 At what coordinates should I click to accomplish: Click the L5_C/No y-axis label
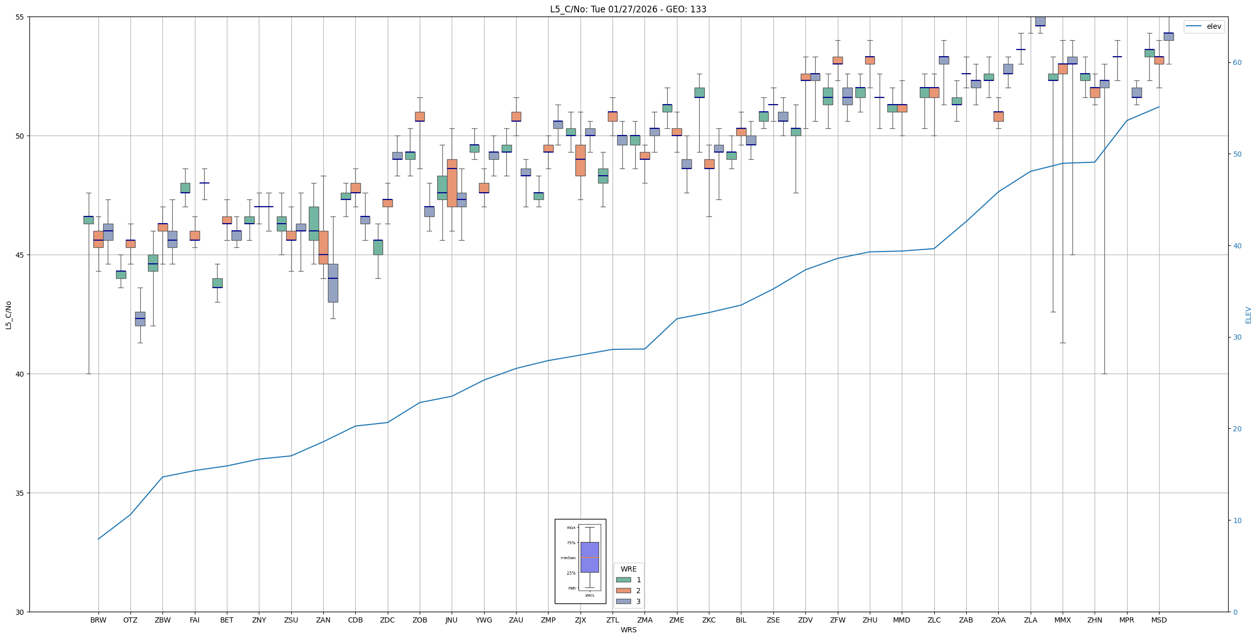tap(8, 315)
